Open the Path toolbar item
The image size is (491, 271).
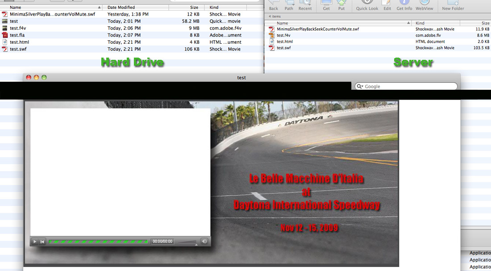click(x=289, y=6)
